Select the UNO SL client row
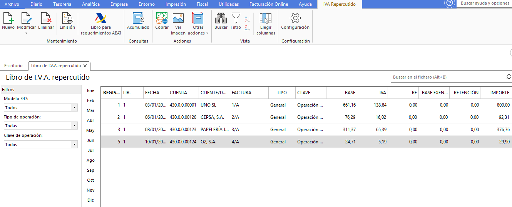 click(x=306, y=105)
